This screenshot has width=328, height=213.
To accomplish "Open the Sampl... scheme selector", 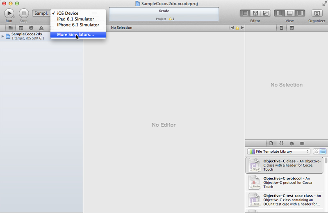I will click(x=41, y=13).
